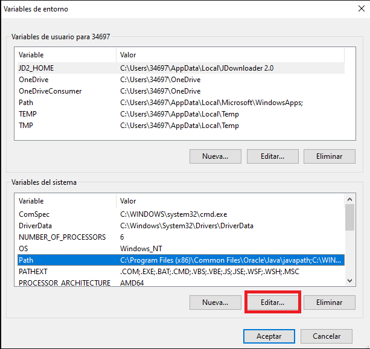Select the OneDriveConsumer user variable
Image resolution: width=370 pixels, height=349 pixels.
pos(181,91)
